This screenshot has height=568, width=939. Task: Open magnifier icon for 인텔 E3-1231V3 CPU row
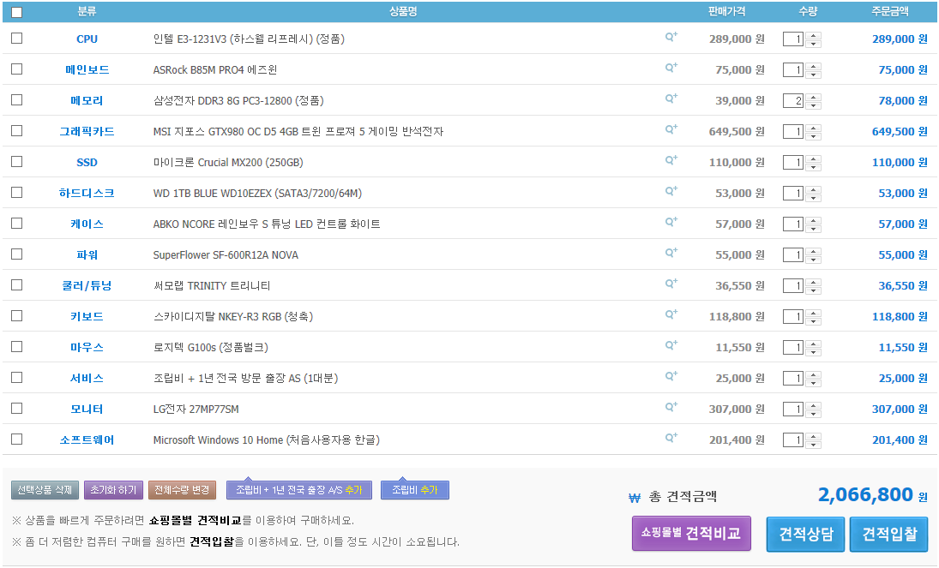coord(671,37)
